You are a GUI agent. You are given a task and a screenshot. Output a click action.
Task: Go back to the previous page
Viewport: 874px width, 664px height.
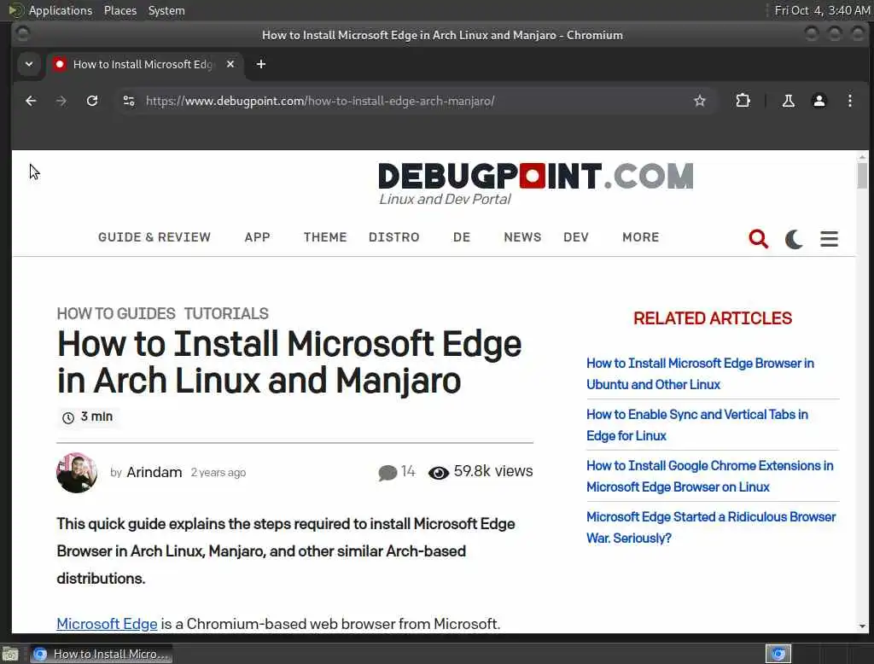tap(32, 101)
